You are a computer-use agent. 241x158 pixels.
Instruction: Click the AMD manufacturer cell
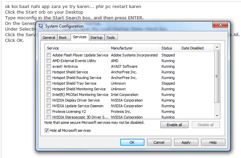[x=115, y=61]
